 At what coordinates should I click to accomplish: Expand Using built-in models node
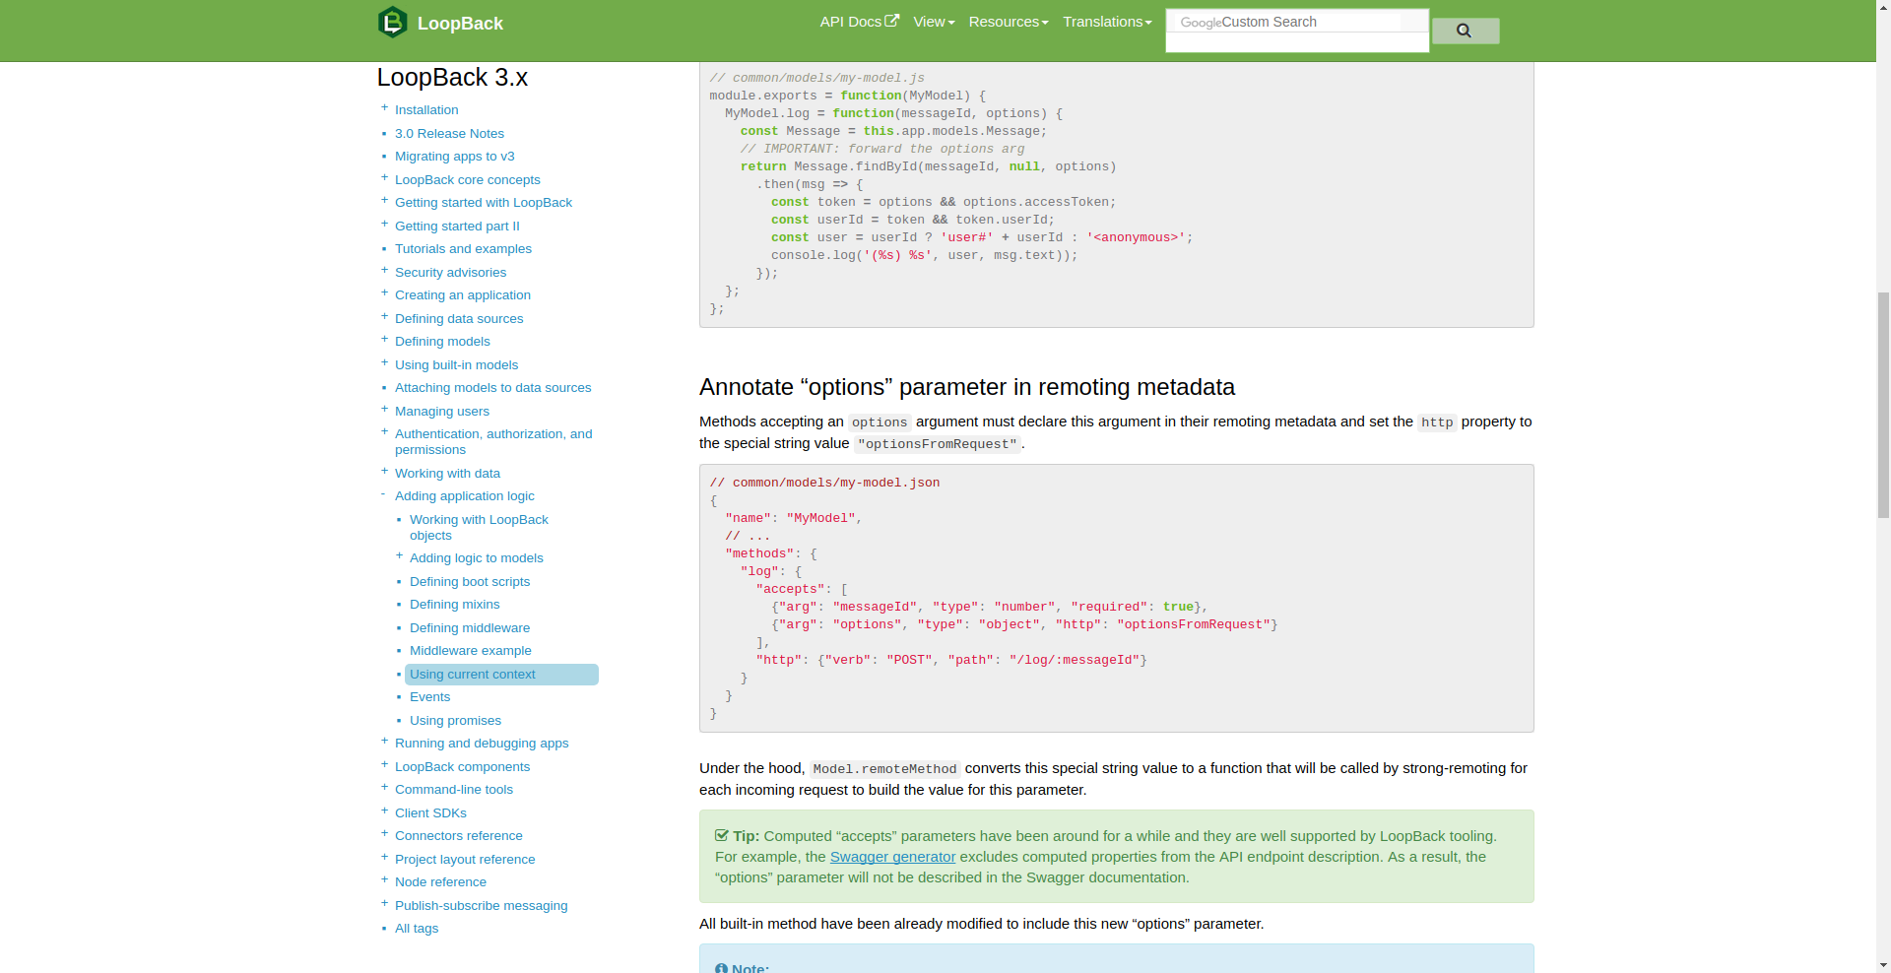pyautogui.click(x=384, y=363)
